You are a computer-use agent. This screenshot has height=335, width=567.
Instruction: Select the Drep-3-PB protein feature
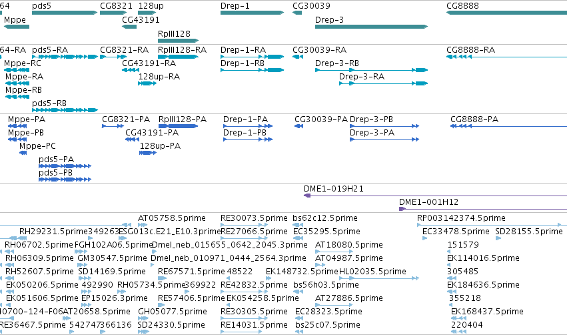(x=384, y=126)
